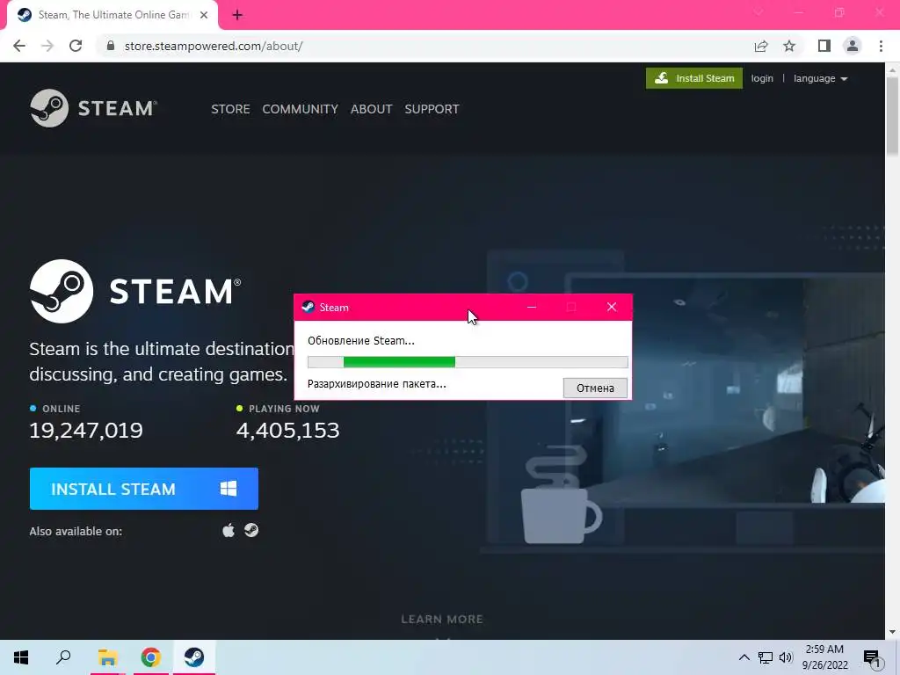Viewport: 900px width, 675px height.
Task: Go back in Chrome
Action: tap(19, 46)
